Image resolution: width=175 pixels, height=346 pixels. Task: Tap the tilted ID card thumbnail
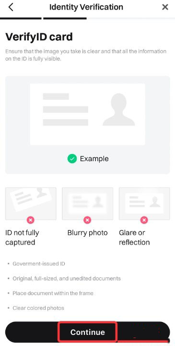tap(31, 204)
